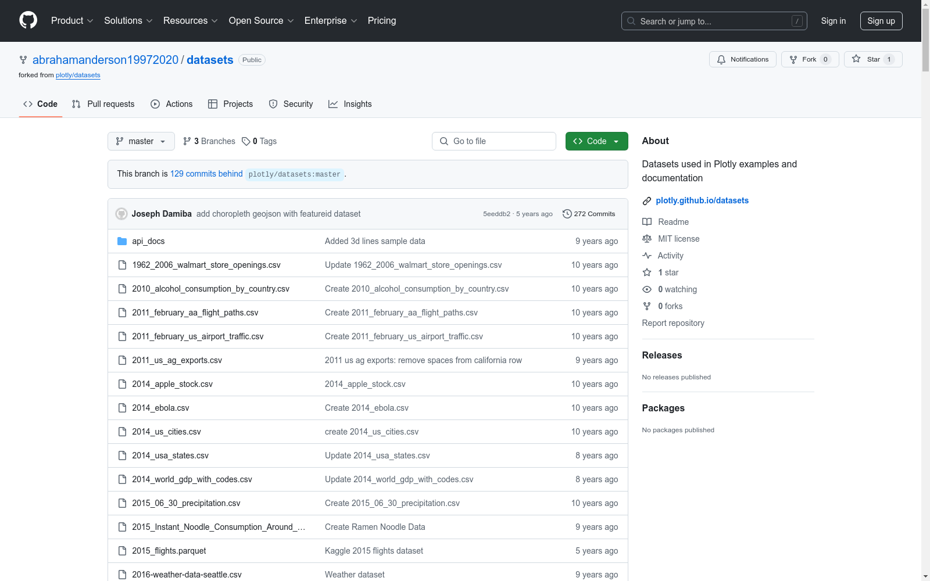Click the api_docs folder icon
The height and width of the screenshot is (581, 930).
[122, 241]
